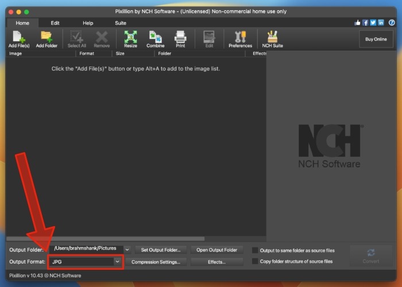The image size is (402, 287).
Task: Click the Set Output Folder button
Action: (161, 250)
